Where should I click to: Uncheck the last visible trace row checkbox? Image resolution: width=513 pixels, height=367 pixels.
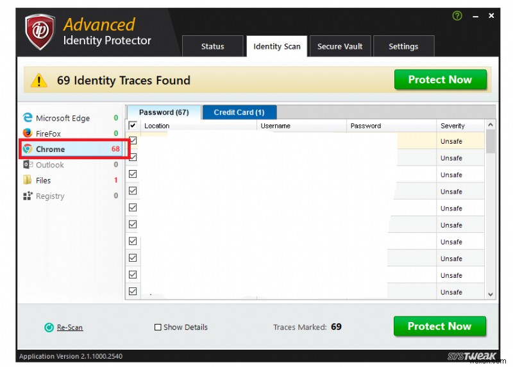coord(133,291)
